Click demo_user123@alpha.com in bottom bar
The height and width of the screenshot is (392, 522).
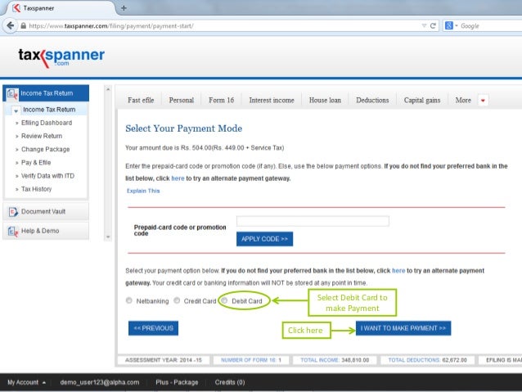[100, 382]
